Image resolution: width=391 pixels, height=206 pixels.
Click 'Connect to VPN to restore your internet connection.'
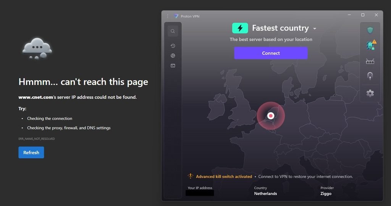(305, 176)
